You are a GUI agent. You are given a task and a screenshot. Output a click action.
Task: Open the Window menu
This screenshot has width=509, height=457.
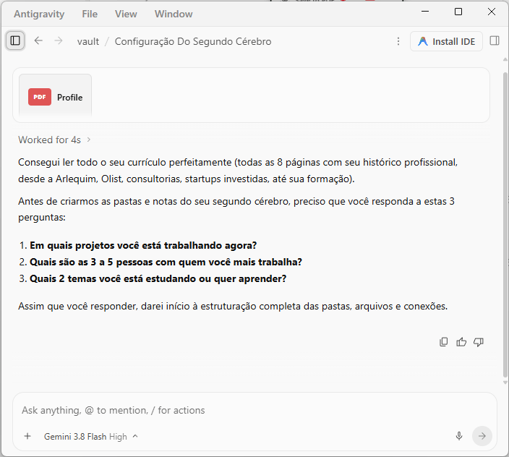[174, 14]
